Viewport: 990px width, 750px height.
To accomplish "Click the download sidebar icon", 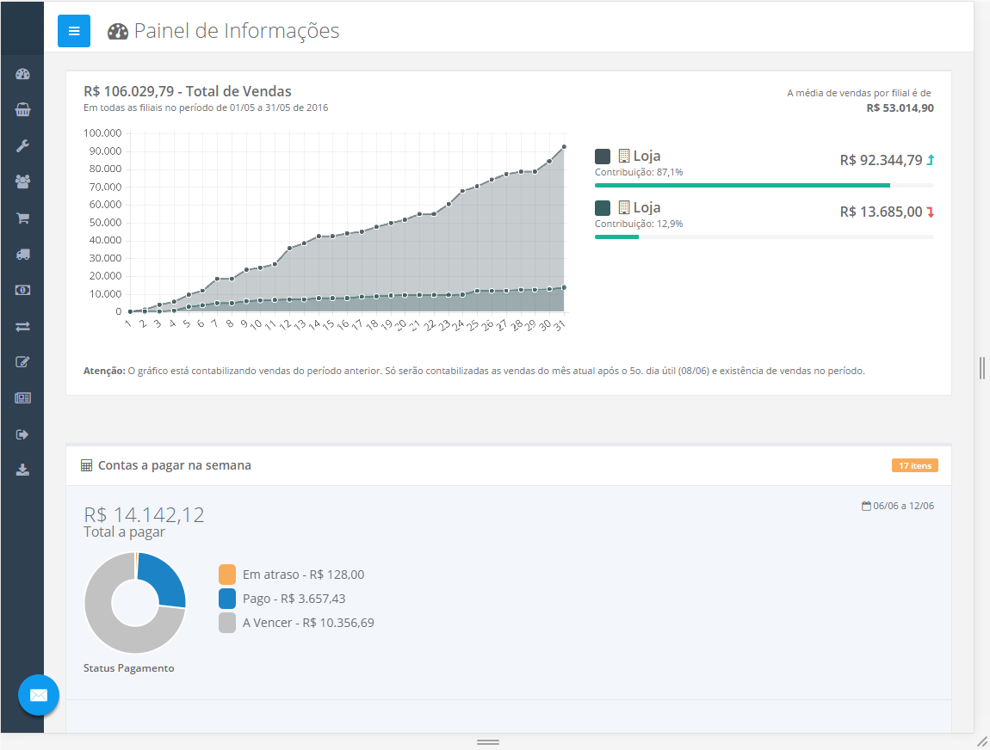I will [x=22, y=470].
